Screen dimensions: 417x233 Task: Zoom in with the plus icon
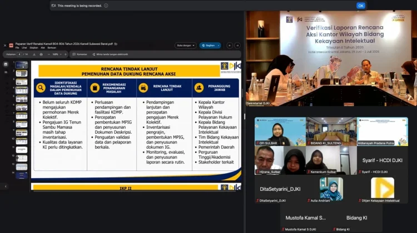point(66,54)
